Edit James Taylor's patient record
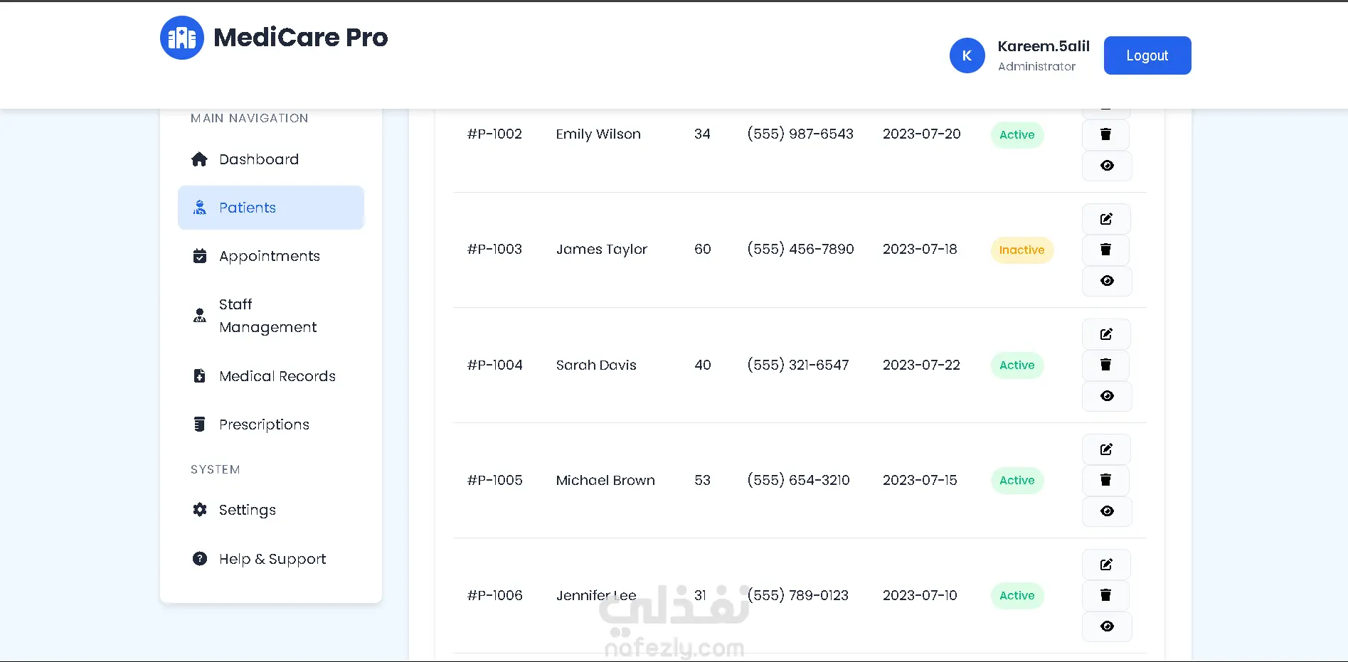This screenshot has height=662, width=1348. point(1106,219)
